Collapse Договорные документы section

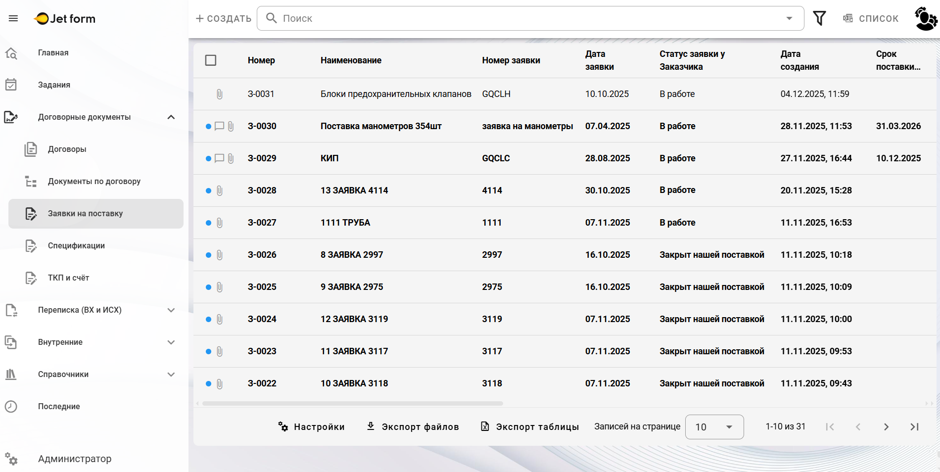pyautogui.click(x=171, y=117)
